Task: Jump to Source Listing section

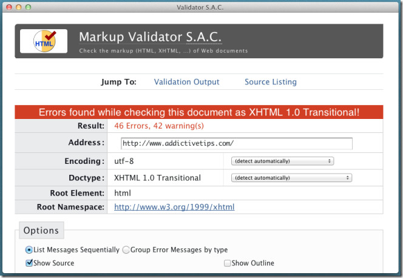Action: 270,82
